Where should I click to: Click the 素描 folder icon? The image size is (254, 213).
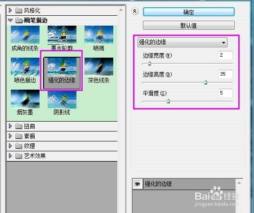[18, 136]
